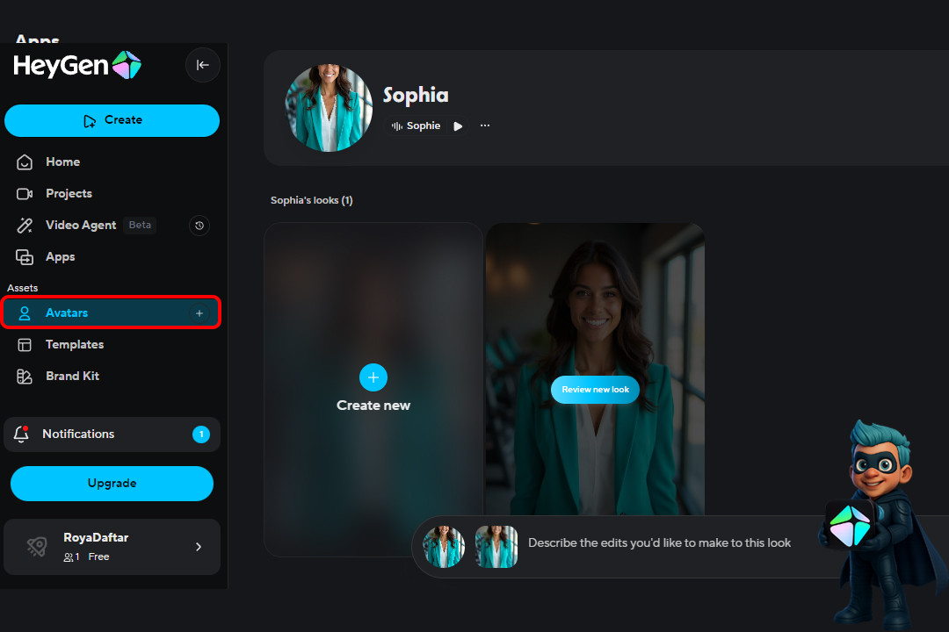The image size is (949, 632).
Task: Select the Projects icon
Action: pos(25,193)
